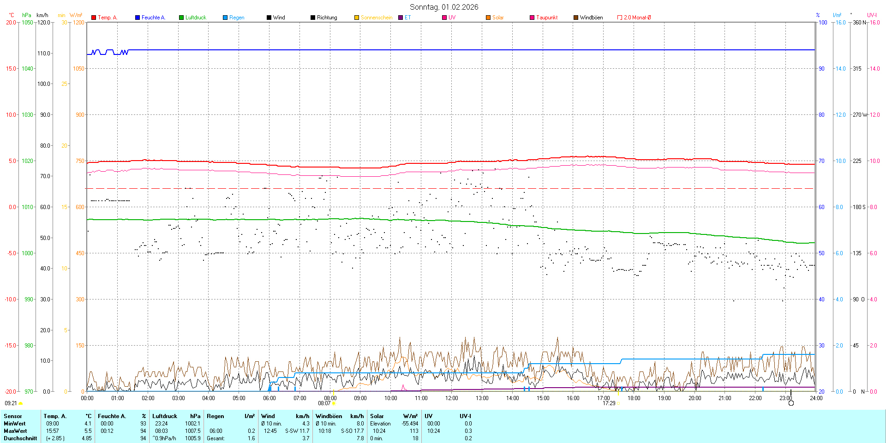Click the Luftdruck column header in table
The width and height of the screenshot is (886, 443).
(165, 416)
